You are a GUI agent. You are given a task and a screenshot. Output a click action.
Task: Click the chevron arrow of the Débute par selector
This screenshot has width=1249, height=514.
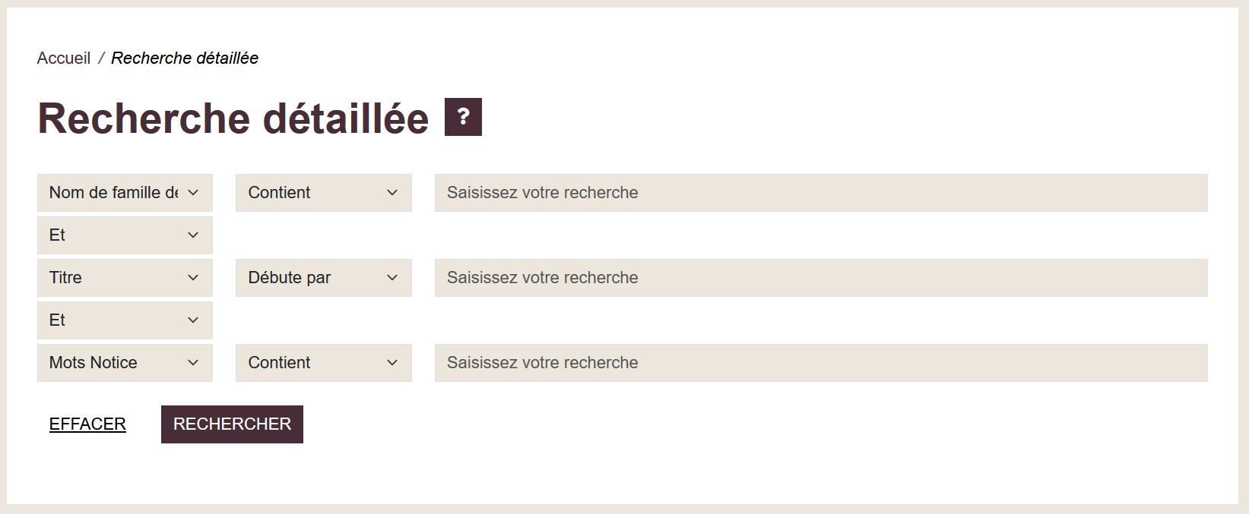(x=392, y=278)
